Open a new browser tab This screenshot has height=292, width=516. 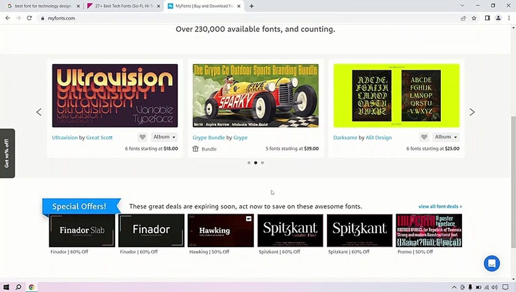pyautogui.click(x=252, y=6)
